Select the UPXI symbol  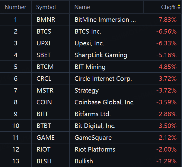[43, 43]
